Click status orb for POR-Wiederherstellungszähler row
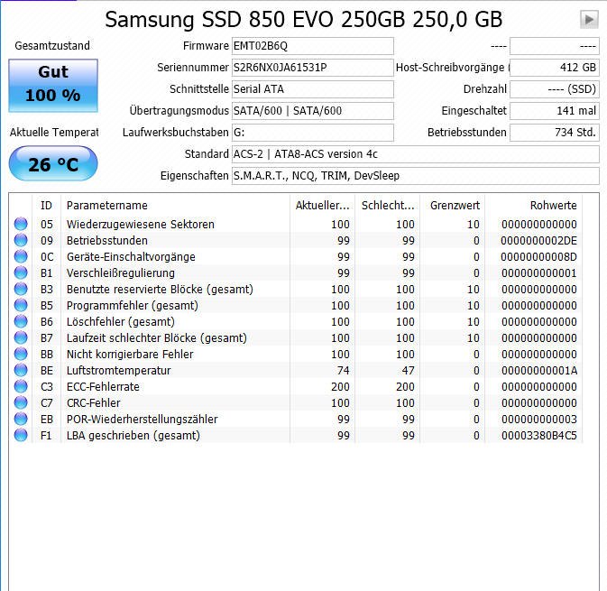The width and height of the screenshot is (607, 591). click(x=21, y=419)
